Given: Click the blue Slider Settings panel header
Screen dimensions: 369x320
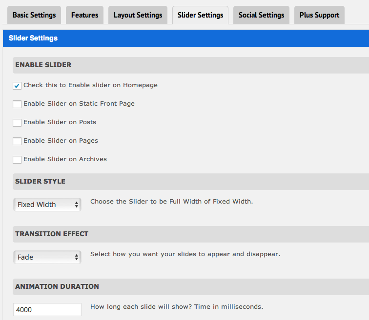Looking at the screenshot, I should point(186,38).
